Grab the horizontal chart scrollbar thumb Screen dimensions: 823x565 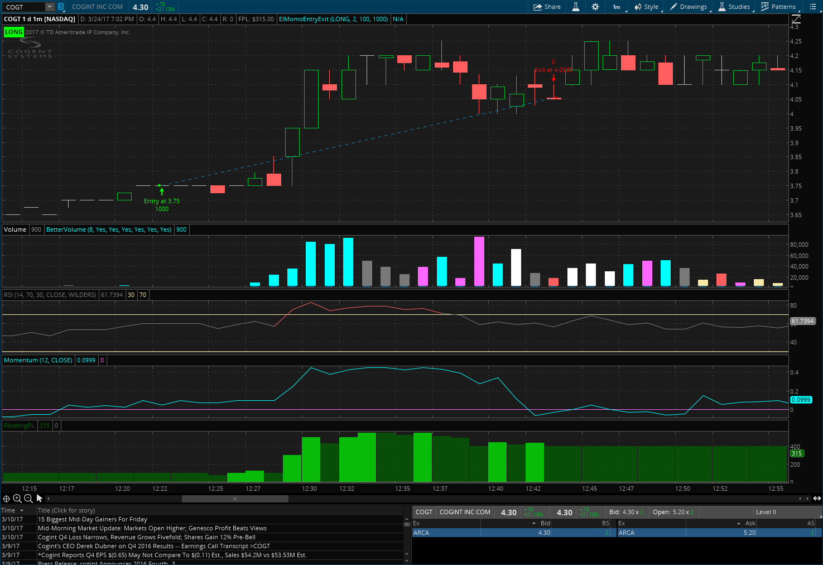235,499
